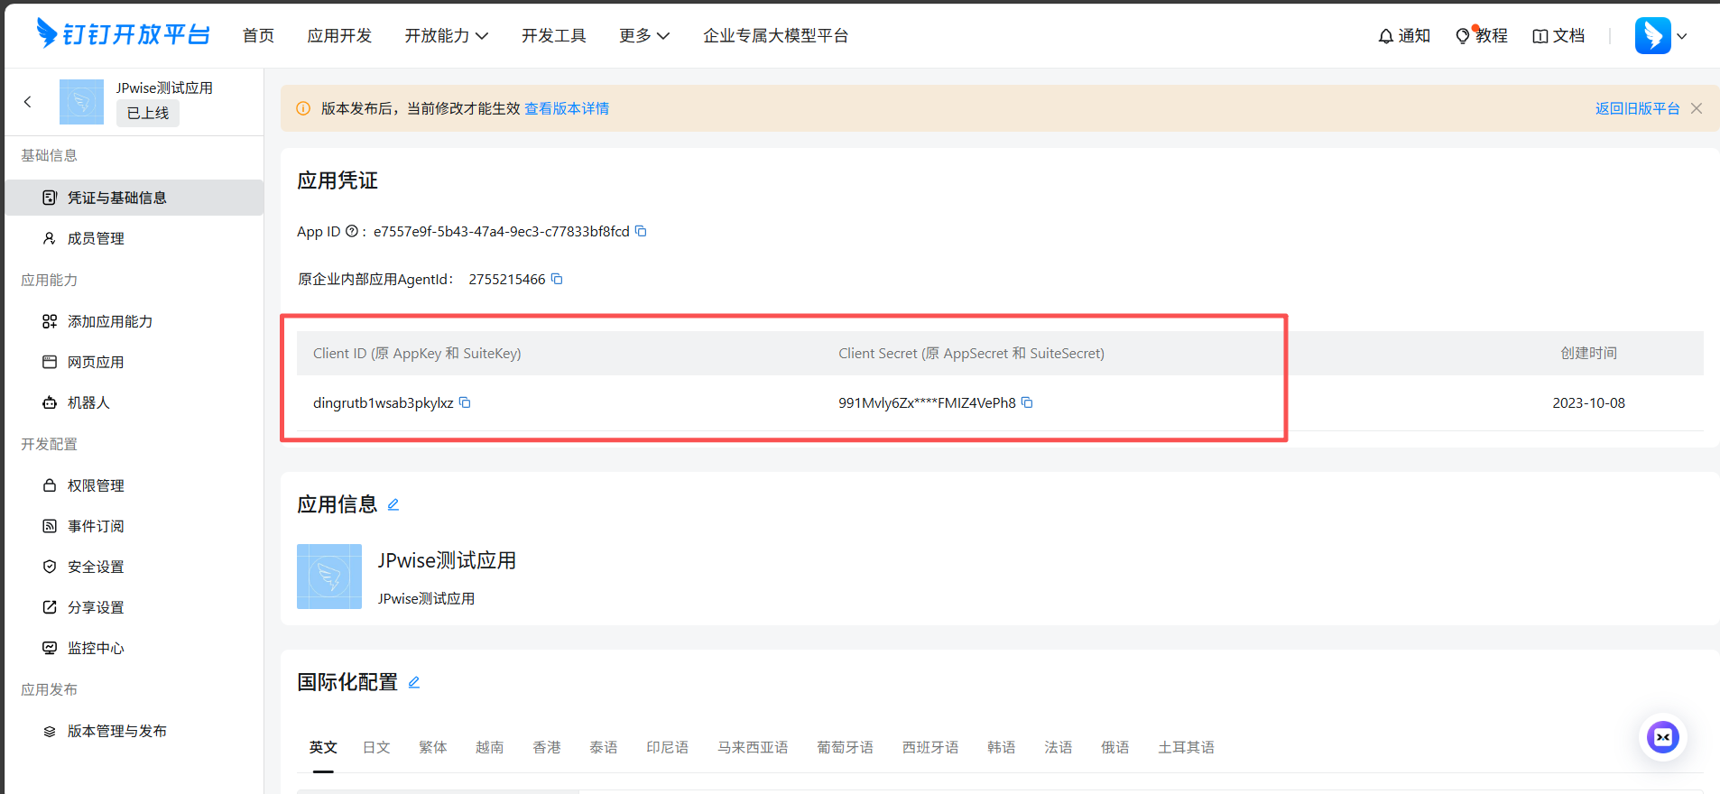Open 企业专属大模型平台 in the top navigation

776,36
